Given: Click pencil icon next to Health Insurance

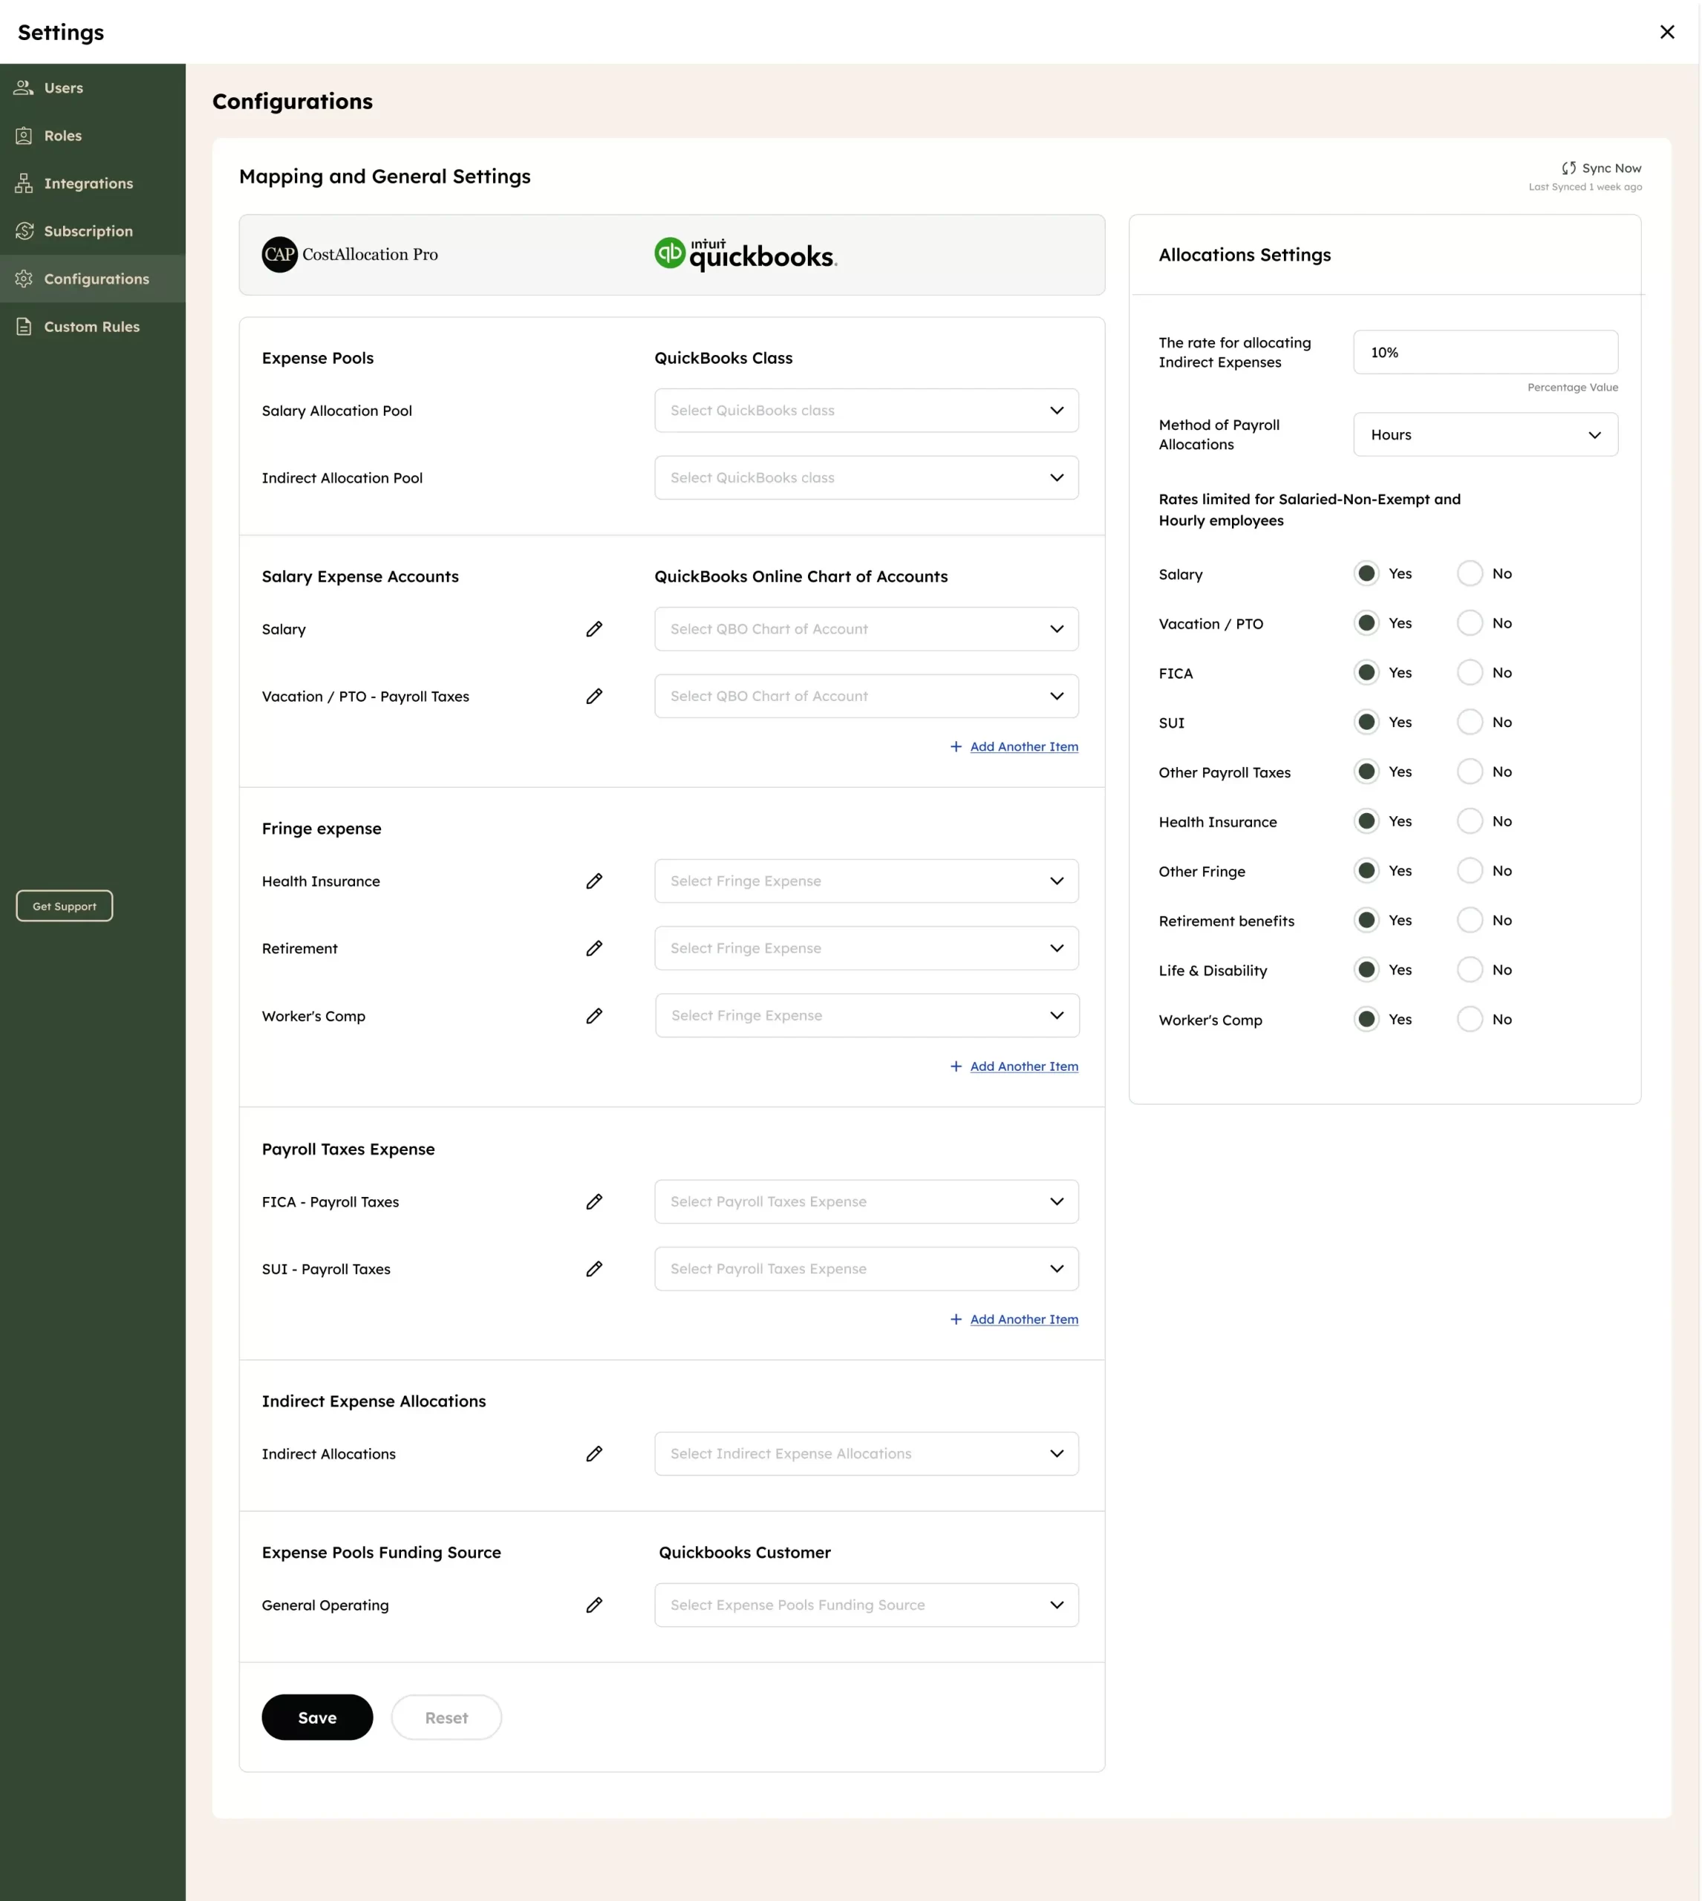Looking at the screenshot, I should point(594,881).
